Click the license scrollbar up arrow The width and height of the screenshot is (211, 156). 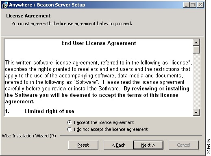pos(196,43)
